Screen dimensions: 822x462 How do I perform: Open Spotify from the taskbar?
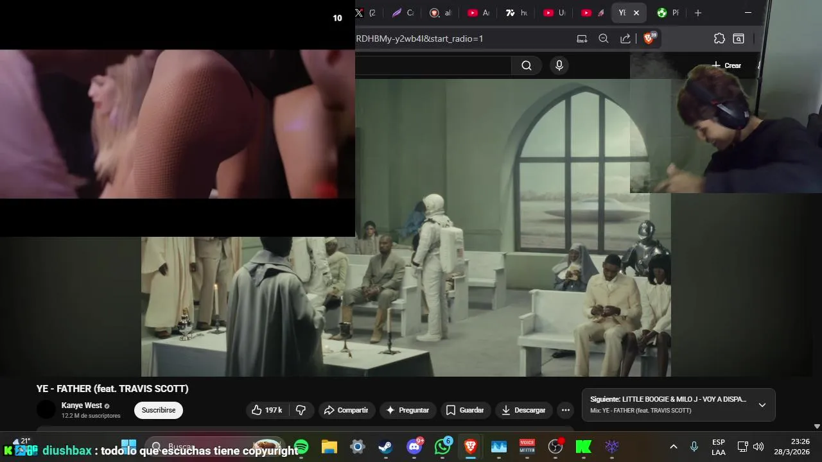coord(301,447)
